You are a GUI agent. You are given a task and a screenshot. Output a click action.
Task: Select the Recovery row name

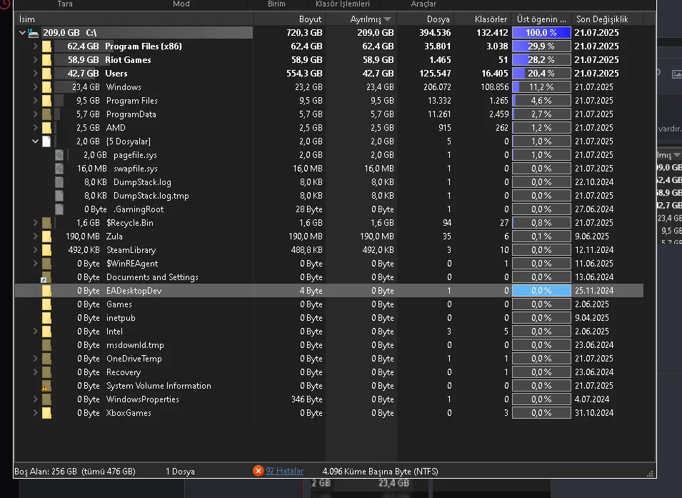tap(124, 373)
